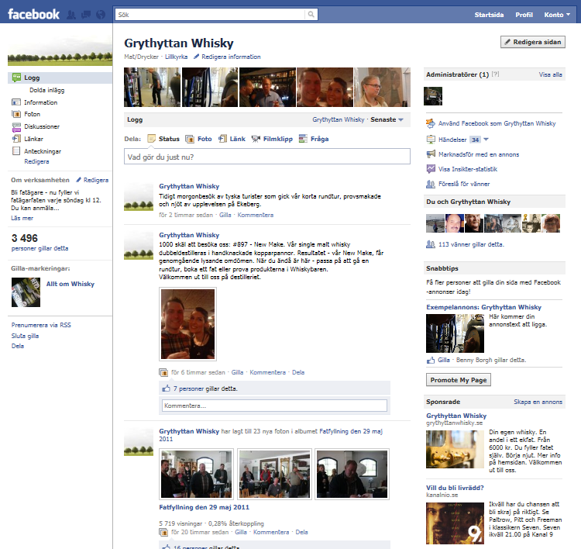Click the Kommentera... comment box
The image size is (581, 549).
(x=274, y=406)
